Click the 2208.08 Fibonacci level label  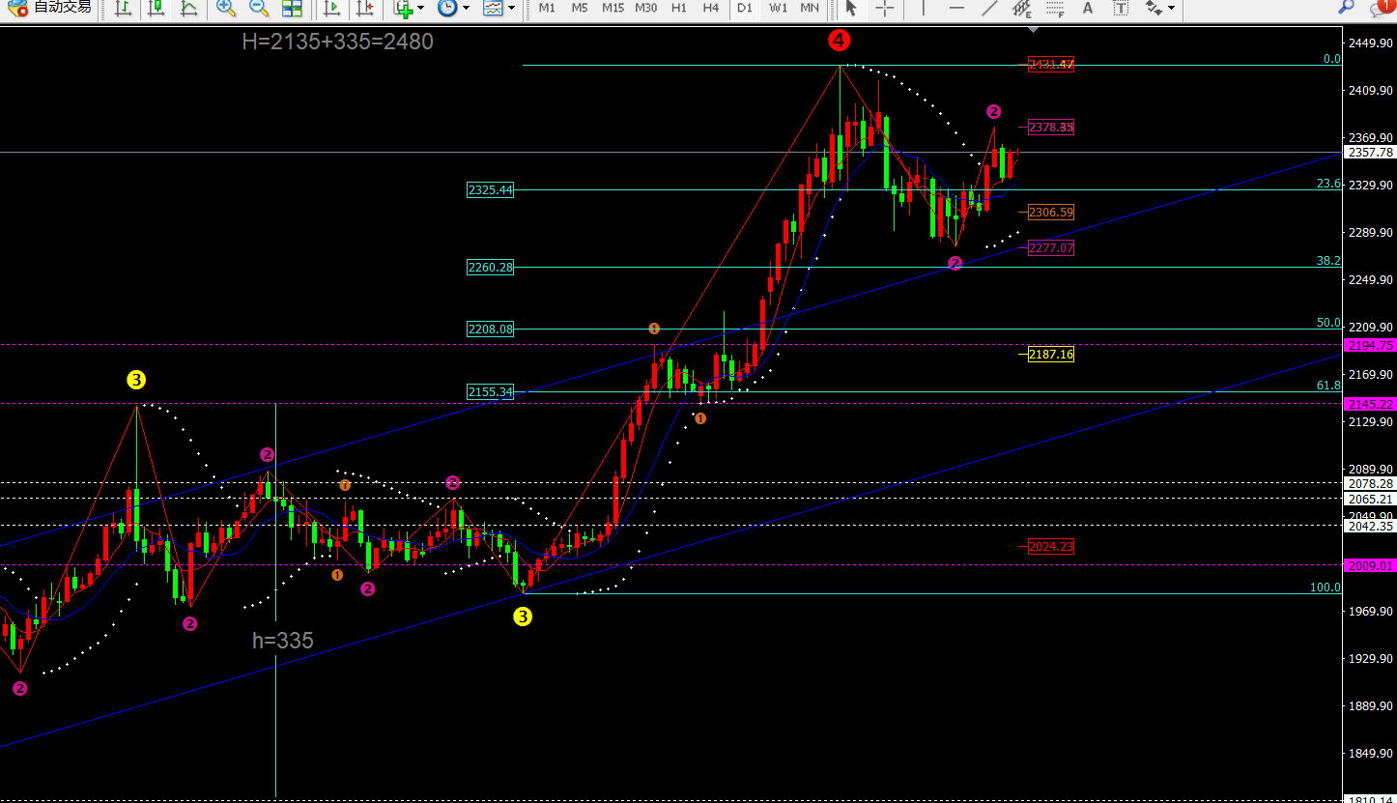coord(490,329)
